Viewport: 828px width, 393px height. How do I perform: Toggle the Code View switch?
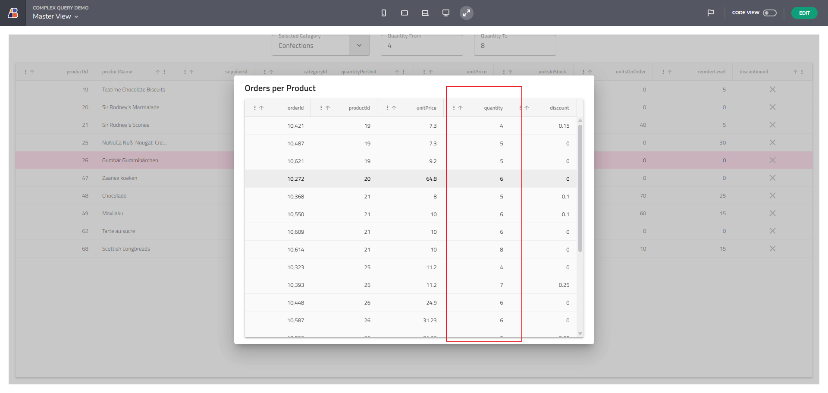point(769,13)
